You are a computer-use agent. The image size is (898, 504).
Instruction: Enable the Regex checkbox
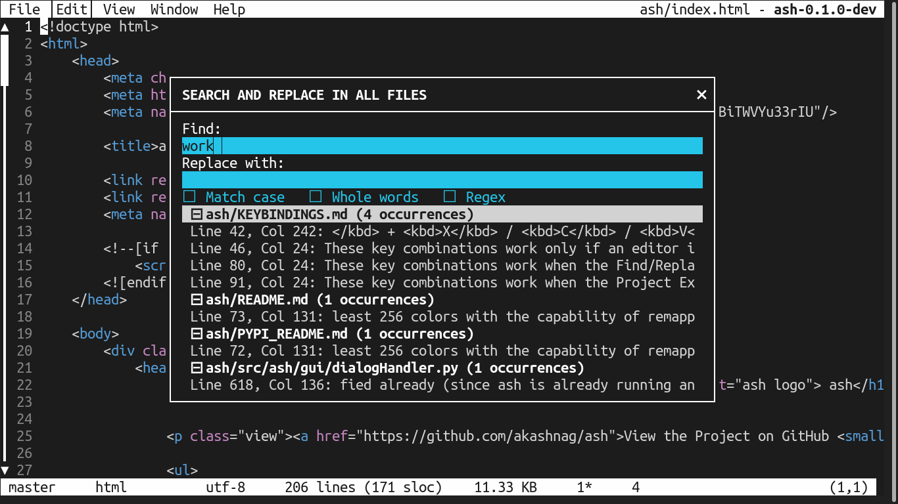450,196
